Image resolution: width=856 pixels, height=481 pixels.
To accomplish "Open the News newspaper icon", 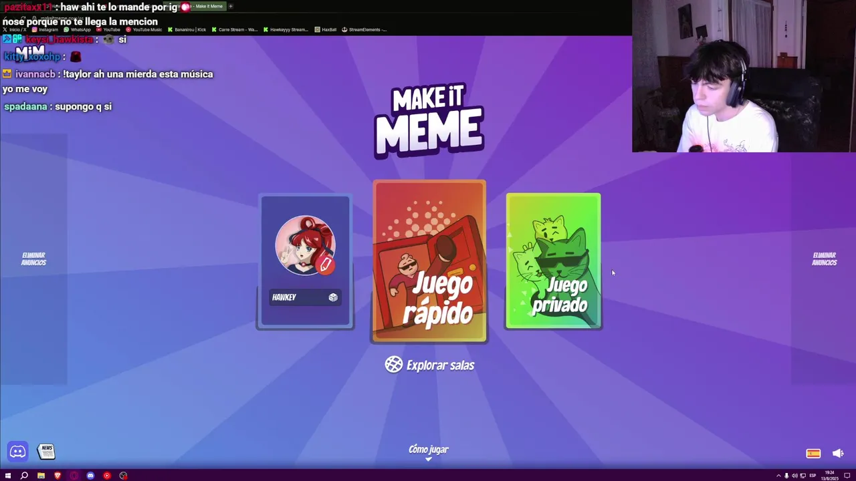I will (46, 452).
